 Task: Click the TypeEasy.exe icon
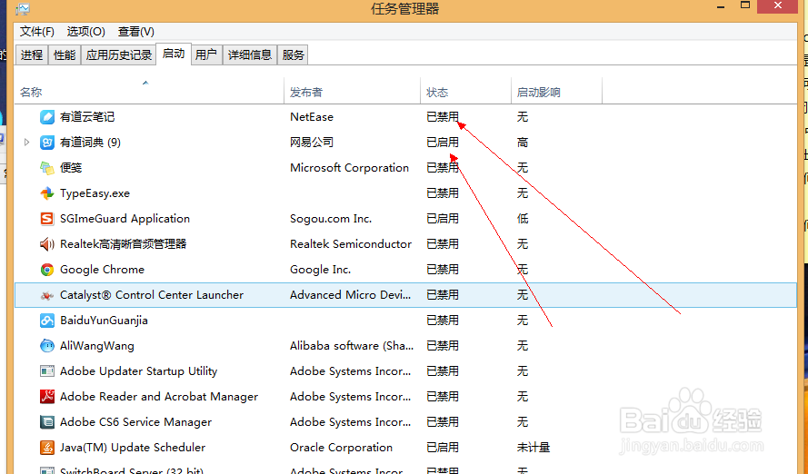tap(47, 193)
